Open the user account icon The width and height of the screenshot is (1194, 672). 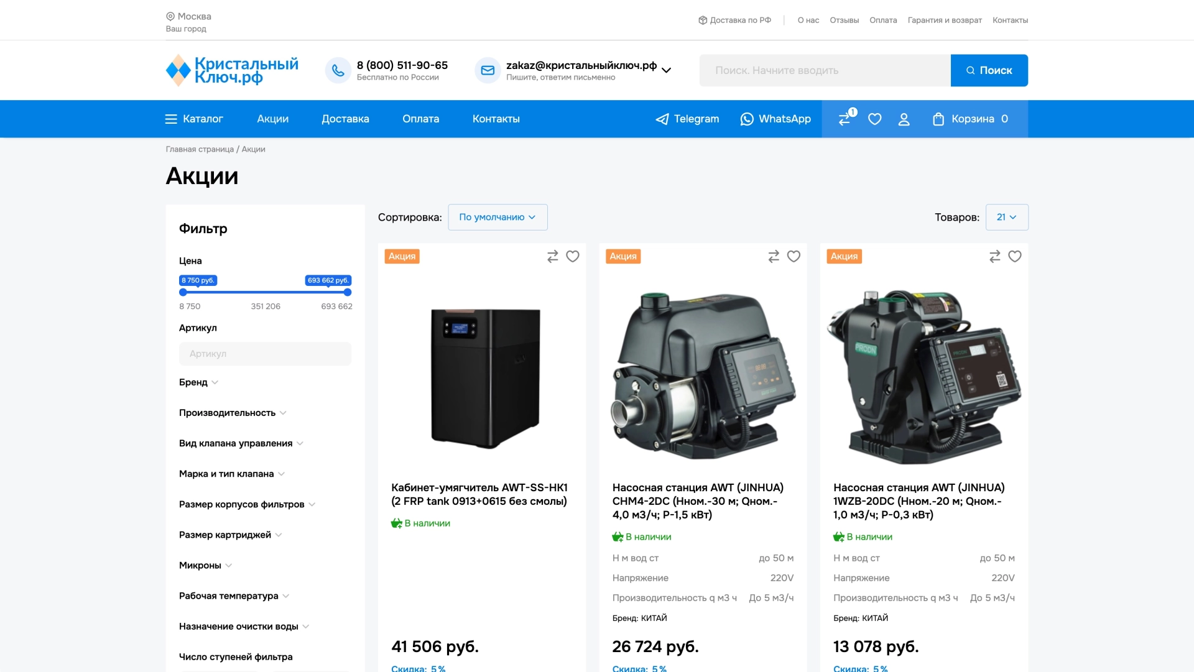[x=904, y=119]
